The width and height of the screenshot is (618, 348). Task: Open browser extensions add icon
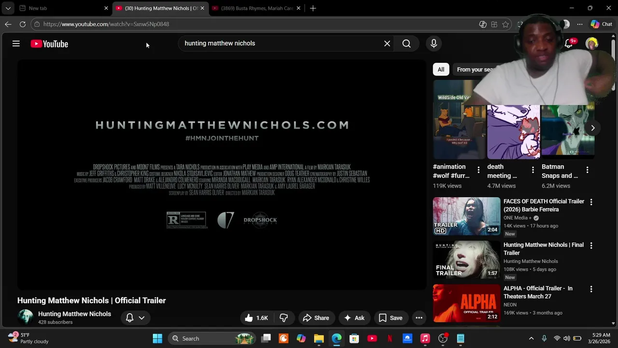click(x=494, y=24)
